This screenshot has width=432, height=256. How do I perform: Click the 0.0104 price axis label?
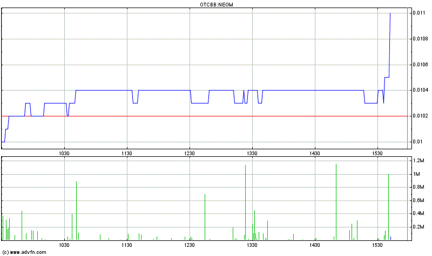click(421, 90)
